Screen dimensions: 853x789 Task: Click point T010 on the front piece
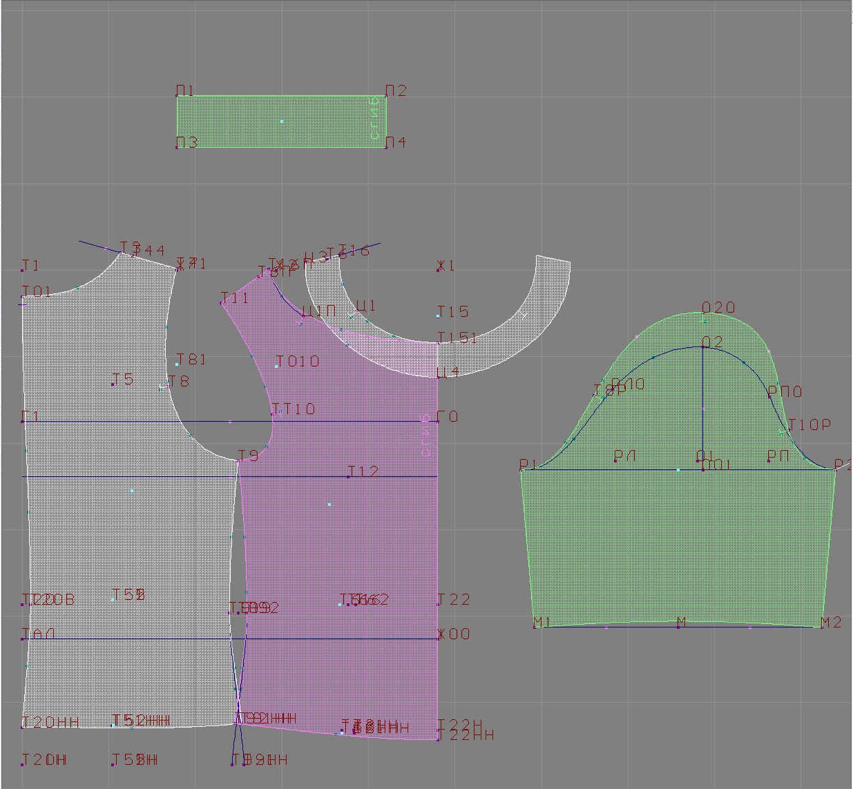(x=277, y=366)
